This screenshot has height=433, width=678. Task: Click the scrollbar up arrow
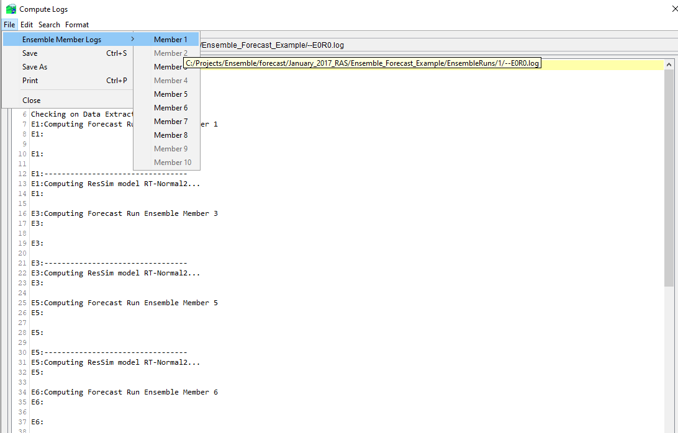coord(668,63)
